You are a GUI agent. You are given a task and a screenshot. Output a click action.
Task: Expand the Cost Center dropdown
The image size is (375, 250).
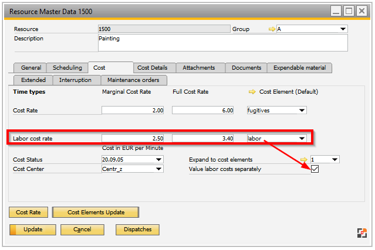point(159,169)
